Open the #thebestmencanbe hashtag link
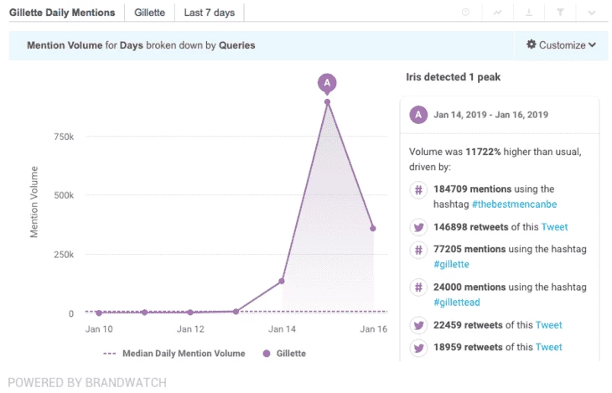 click(x=514, y=204)
